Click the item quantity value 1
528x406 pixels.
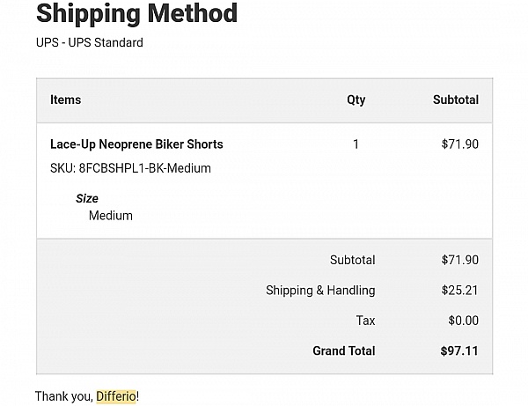356,144
